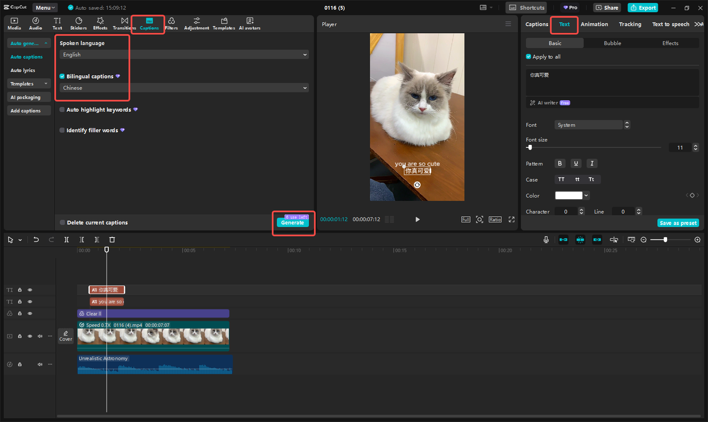This screenshot has height=422, width=708.
Task: Click the voiceover microphone icon above the timeline
Action: point(545,239)
